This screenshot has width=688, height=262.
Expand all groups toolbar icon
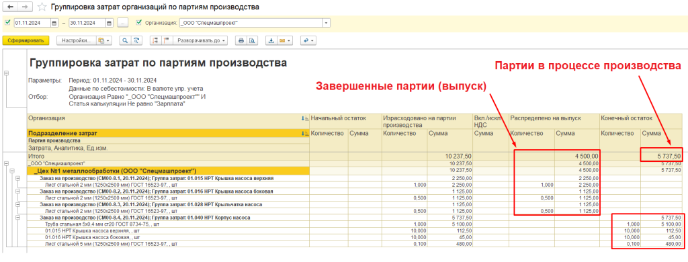pyautogui.click(x=167, y=40)
